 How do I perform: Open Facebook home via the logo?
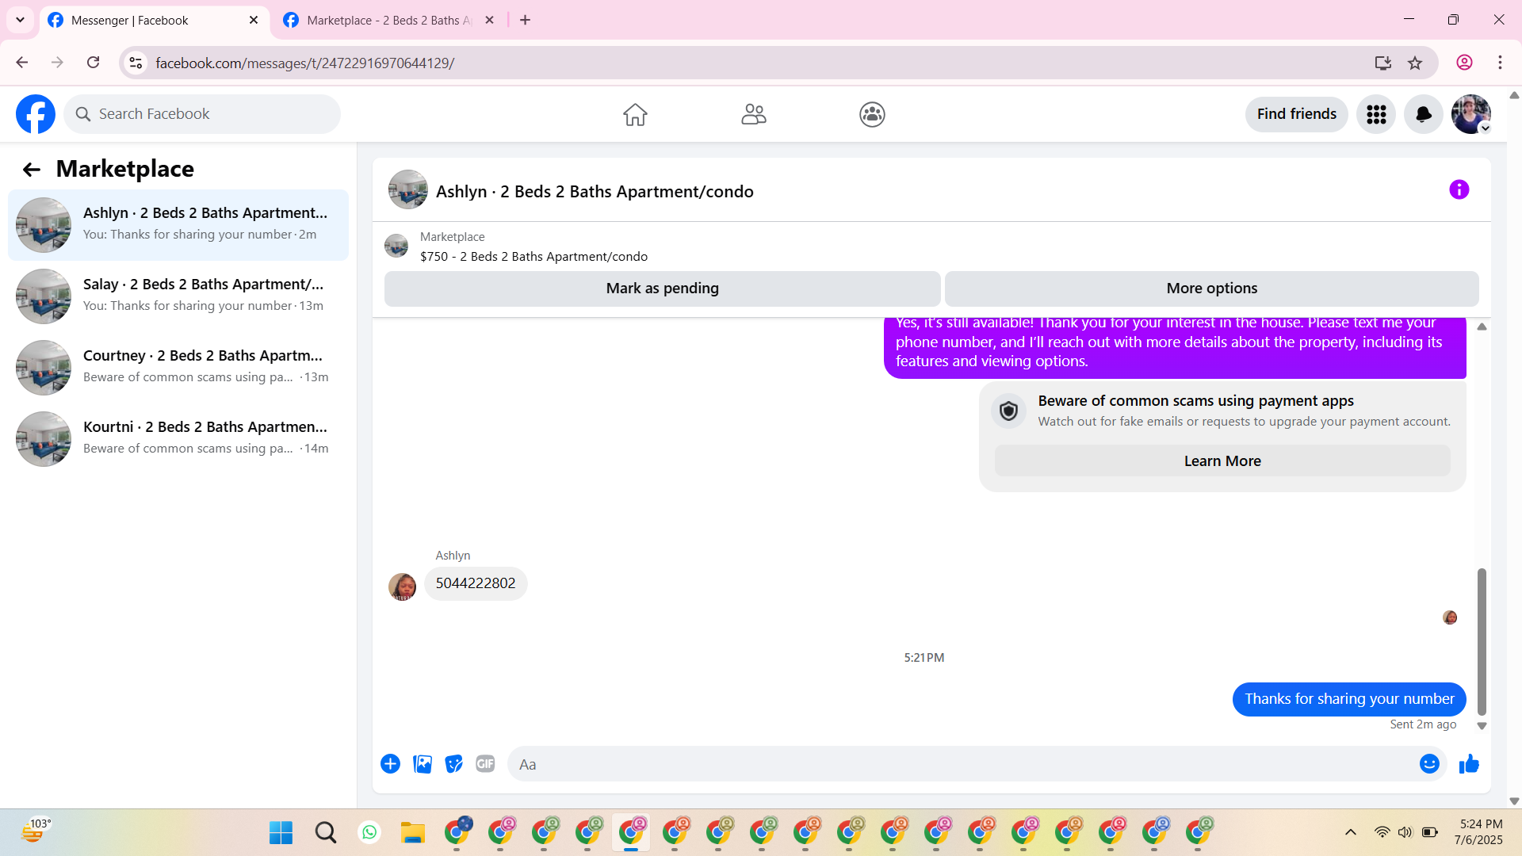(x=36, y=114)
